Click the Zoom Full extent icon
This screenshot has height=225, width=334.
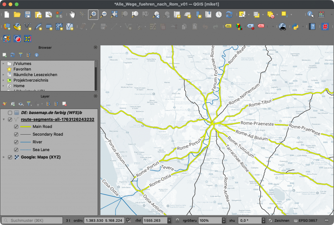(x=114, y=14)
